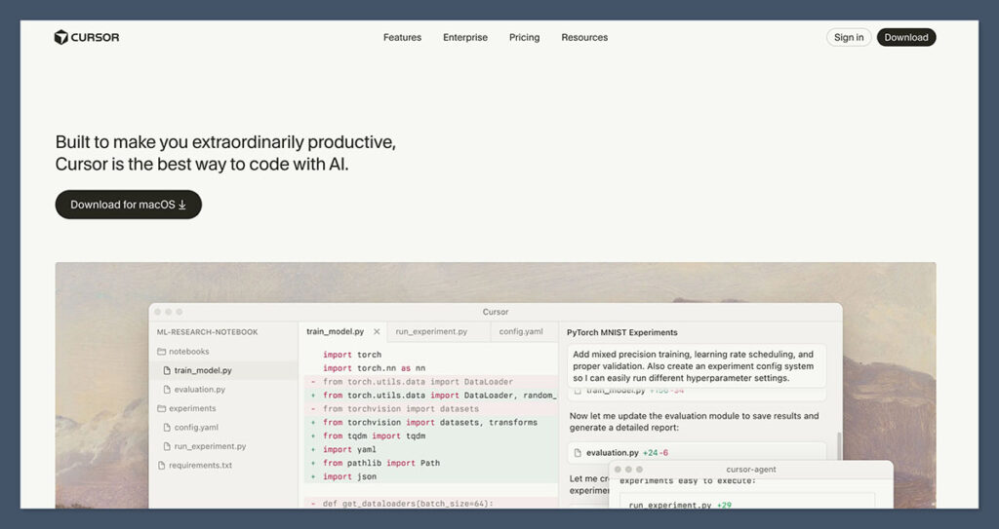The width and height of the screenshot is (999, 529).
Task: Open the Features menu in navigation
Action: point(402,38)
